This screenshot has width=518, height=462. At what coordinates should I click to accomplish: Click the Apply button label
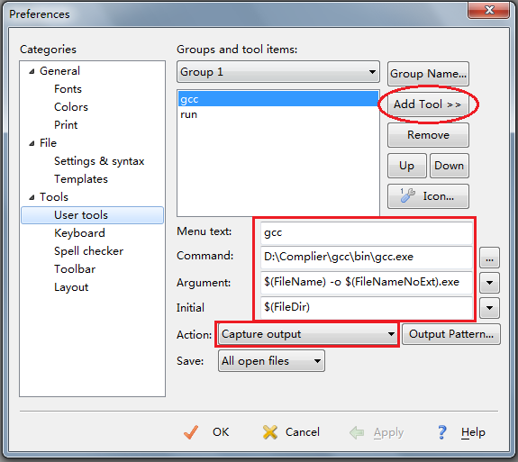(388, 432)
